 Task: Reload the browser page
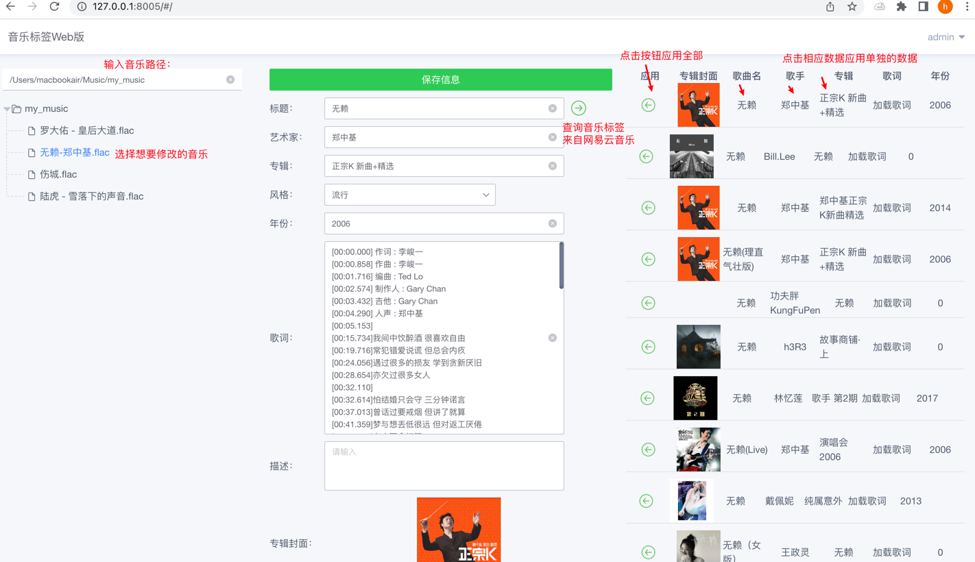[x=54, y=7]
